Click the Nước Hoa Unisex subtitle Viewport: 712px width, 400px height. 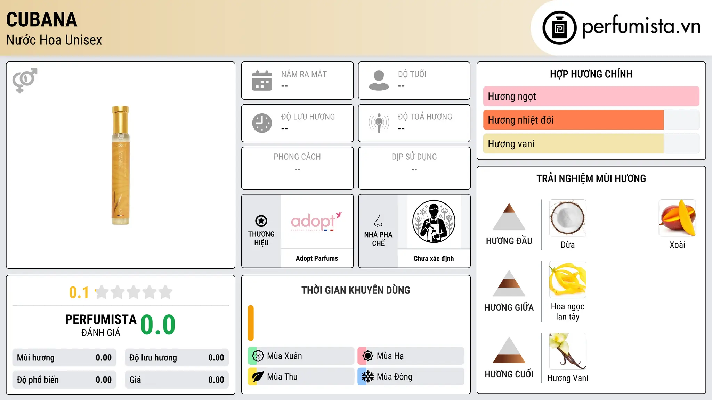tap(54, 40)
